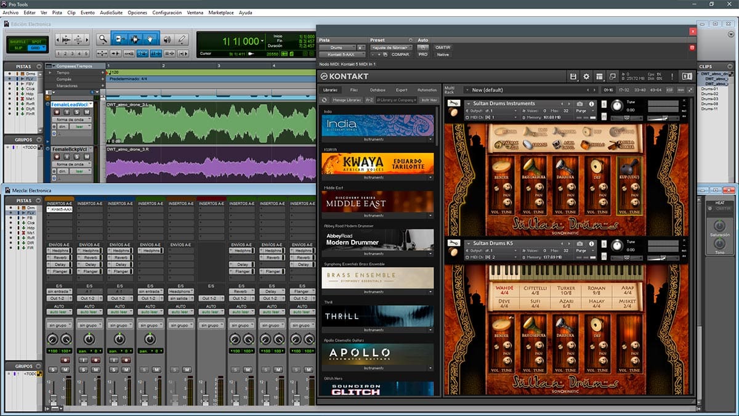739x416 pixels.
Task: Switch to the Database tab in Kontakt browser
Action: [x=378, y=90]
